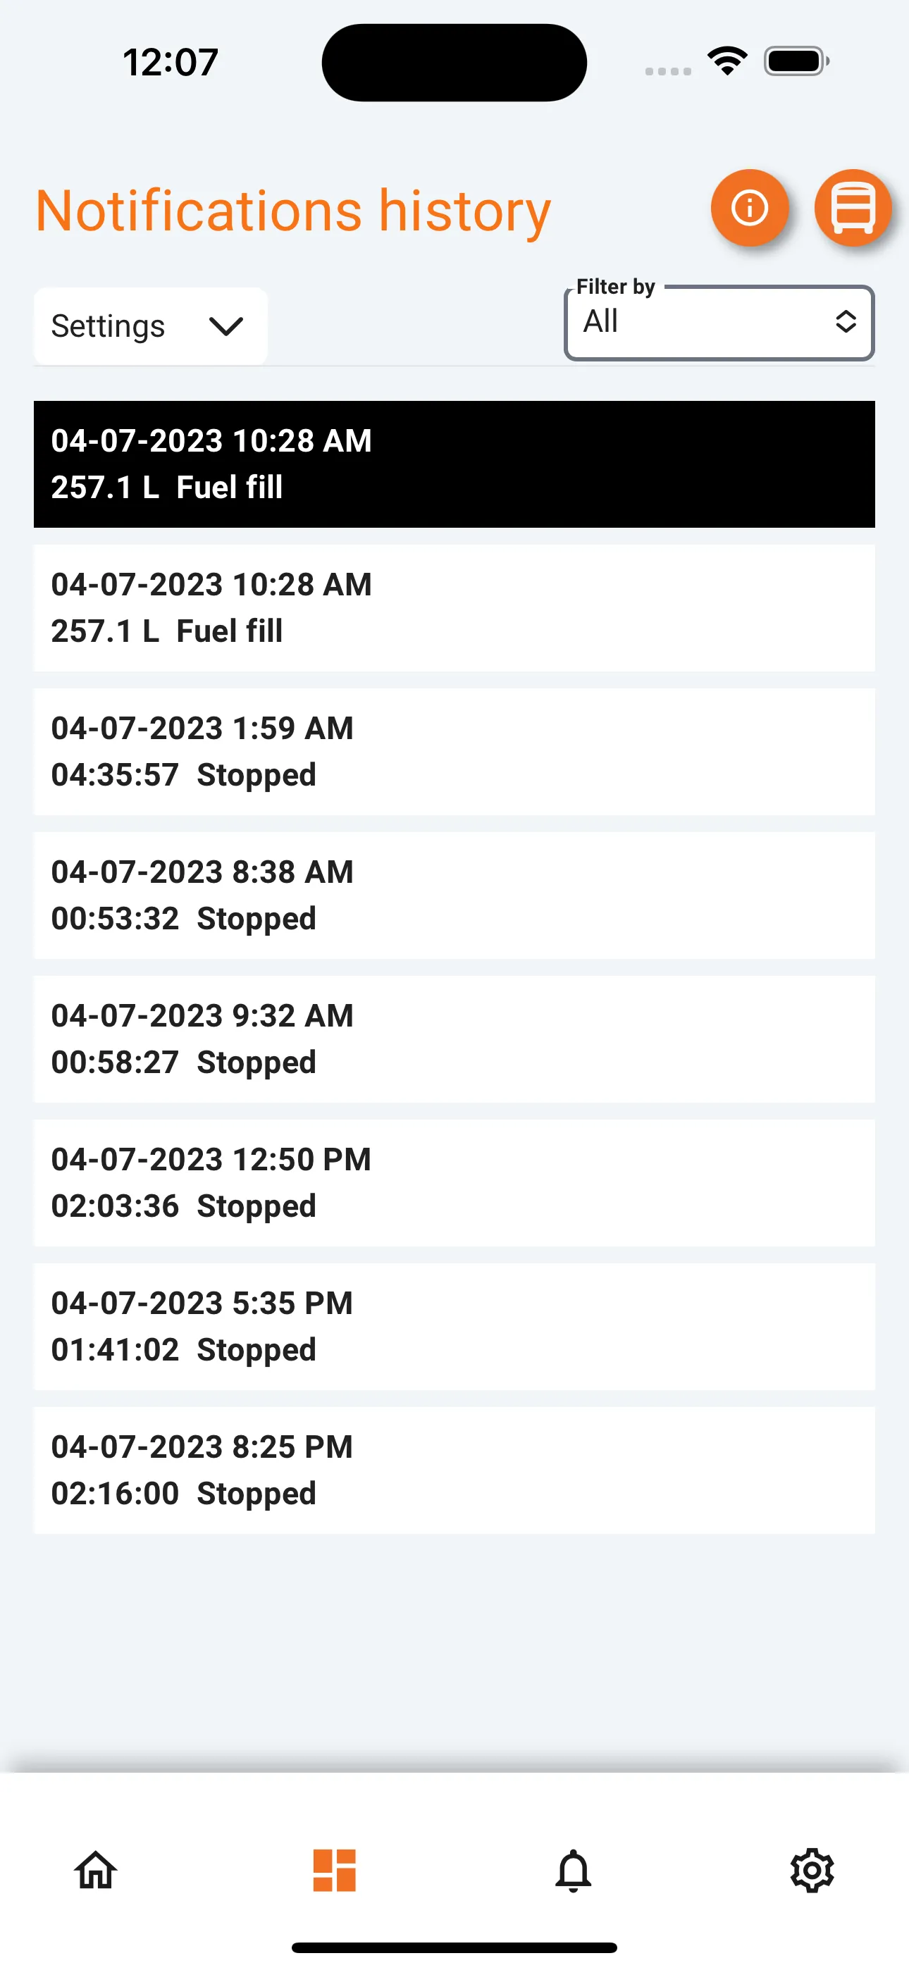Open the settings gear tab
Screen dimensions: 909x1970
pyautogui.click(x=812, y=1870)
